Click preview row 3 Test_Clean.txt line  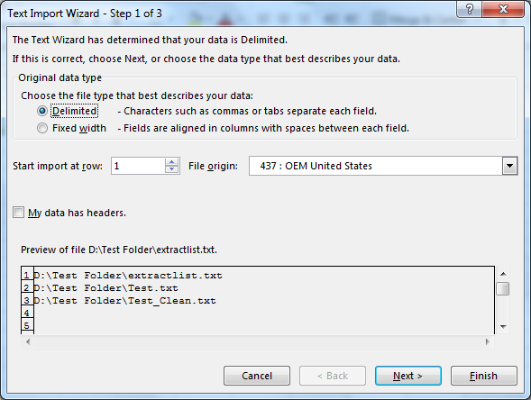tap(124, 301)
